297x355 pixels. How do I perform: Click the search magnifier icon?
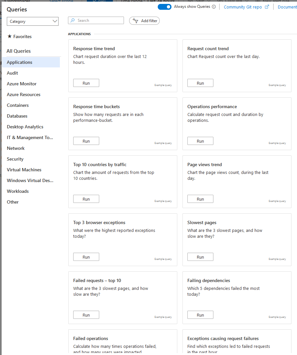(73, 20)
